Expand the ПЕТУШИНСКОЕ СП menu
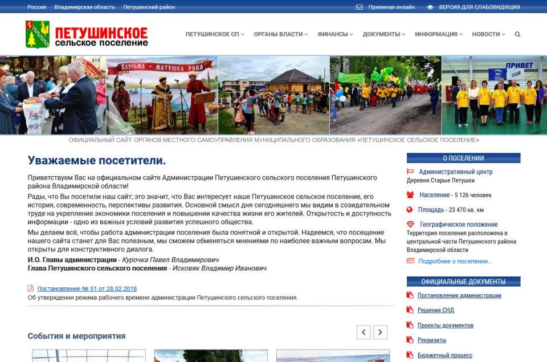This screenshot has width=547, height=362. tap(215, 34)
